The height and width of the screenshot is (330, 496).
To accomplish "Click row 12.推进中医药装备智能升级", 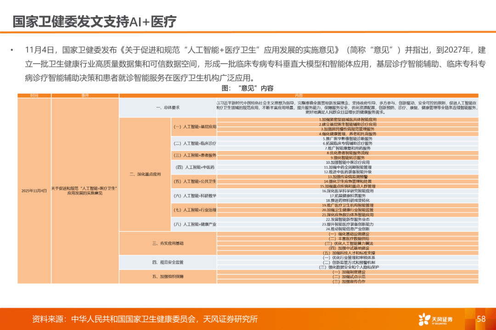I will click(x=348, y=172).
